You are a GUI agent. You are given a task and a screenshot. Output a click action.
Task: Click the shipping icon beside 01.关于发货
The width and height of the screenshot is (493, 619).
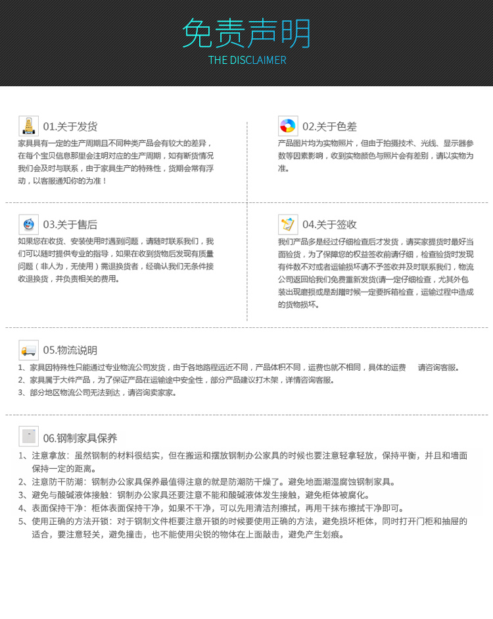pos(28,126)
